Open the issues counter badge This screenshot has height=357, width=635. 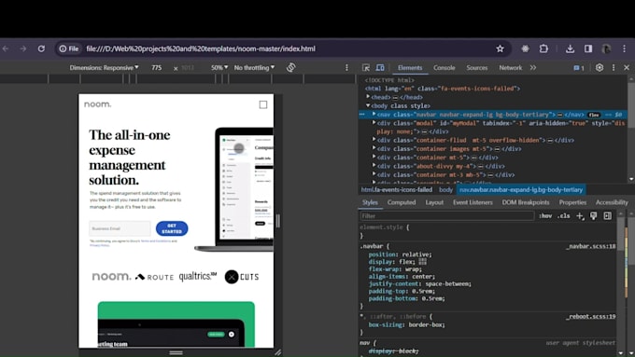[x=579, y=68]
